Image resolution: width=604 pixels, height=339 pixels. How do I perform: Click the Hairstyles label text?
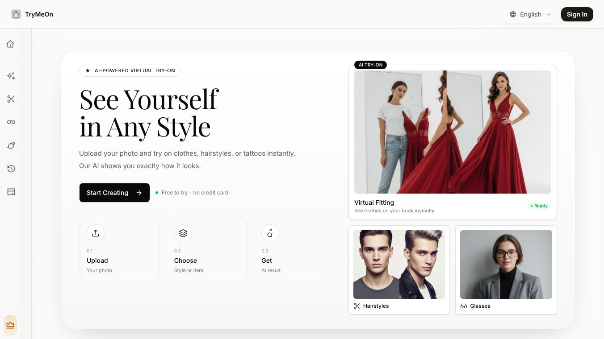[376, 306]
